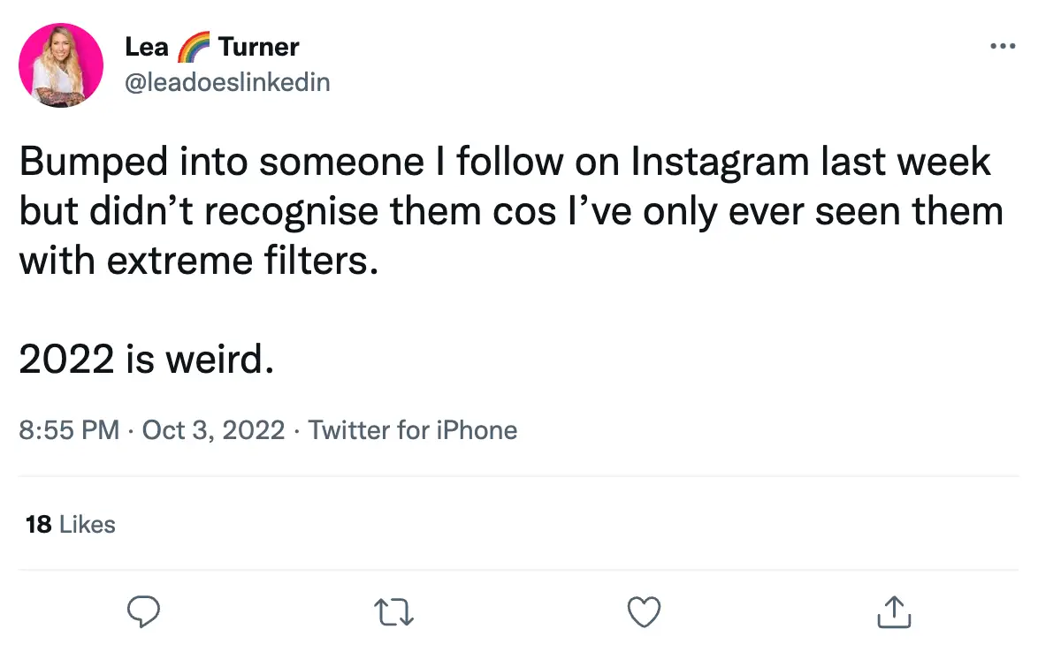Click the 8:55 PM timestamp
The width and height of the screenshot is (1038, 652).
tap(68, 430)
